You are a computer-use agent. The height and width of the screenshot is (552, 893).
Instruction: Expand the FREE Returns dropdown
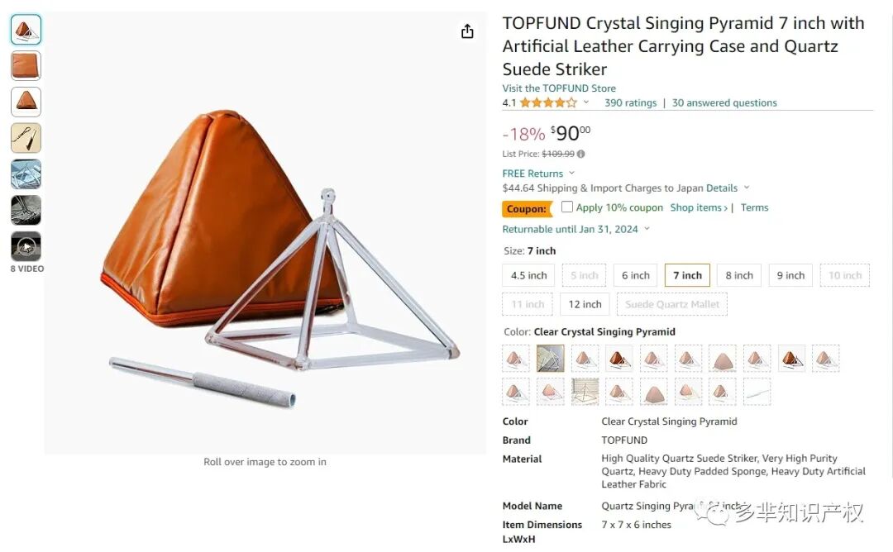tap(538, 174)
